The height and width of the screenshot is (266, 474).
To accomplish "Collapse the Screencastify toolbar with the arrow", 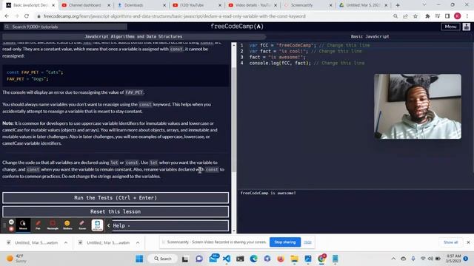I will [109, 225].
